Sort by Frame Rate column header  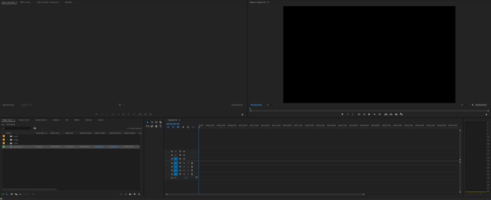point(39,133)
